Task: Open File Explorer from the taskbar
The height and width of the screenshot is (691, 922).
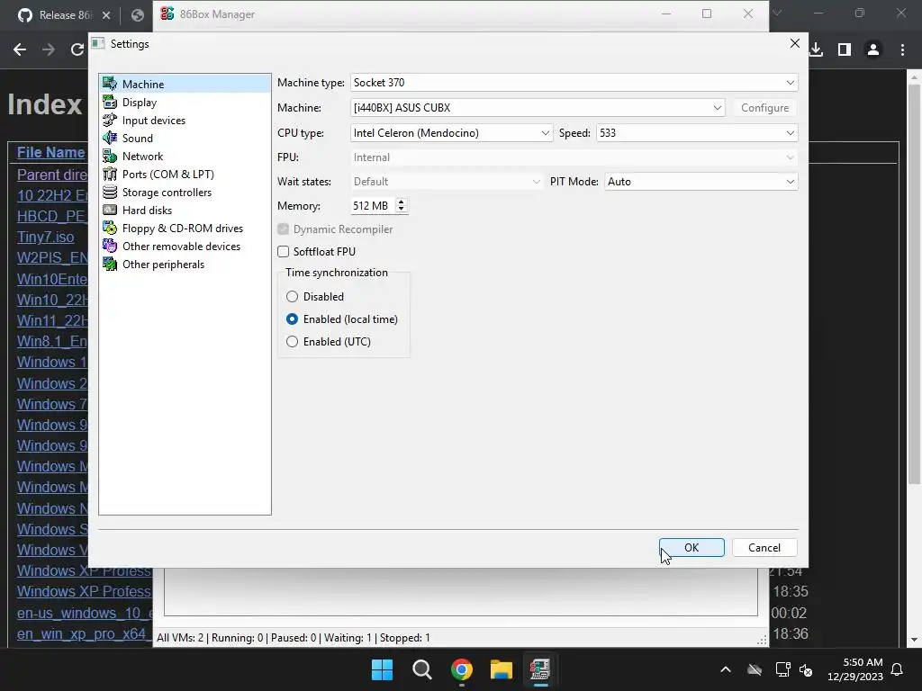Action: (502, 669)
